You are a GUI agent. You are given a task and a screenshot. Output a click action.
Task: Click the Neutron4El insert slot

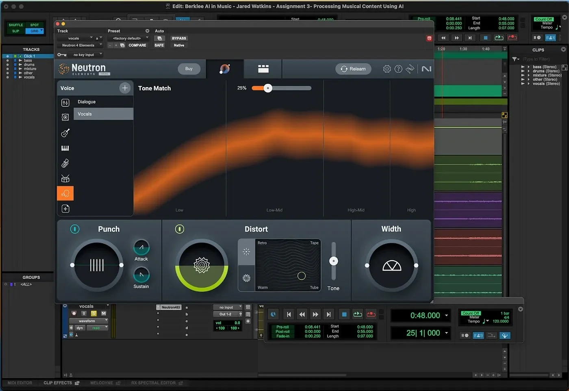(169, 307)
